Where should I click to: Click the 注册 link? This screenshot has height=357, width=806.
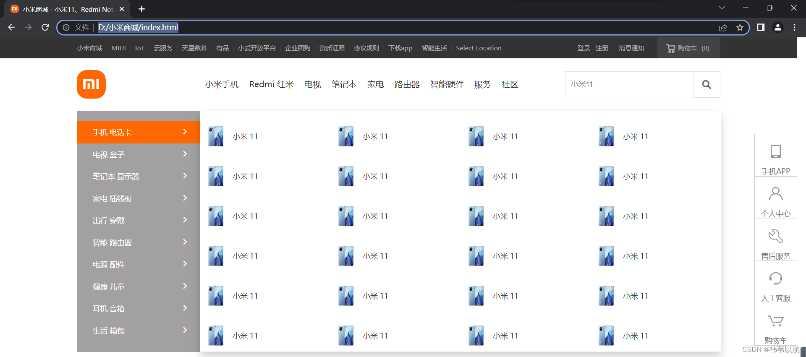click(602, 48)
